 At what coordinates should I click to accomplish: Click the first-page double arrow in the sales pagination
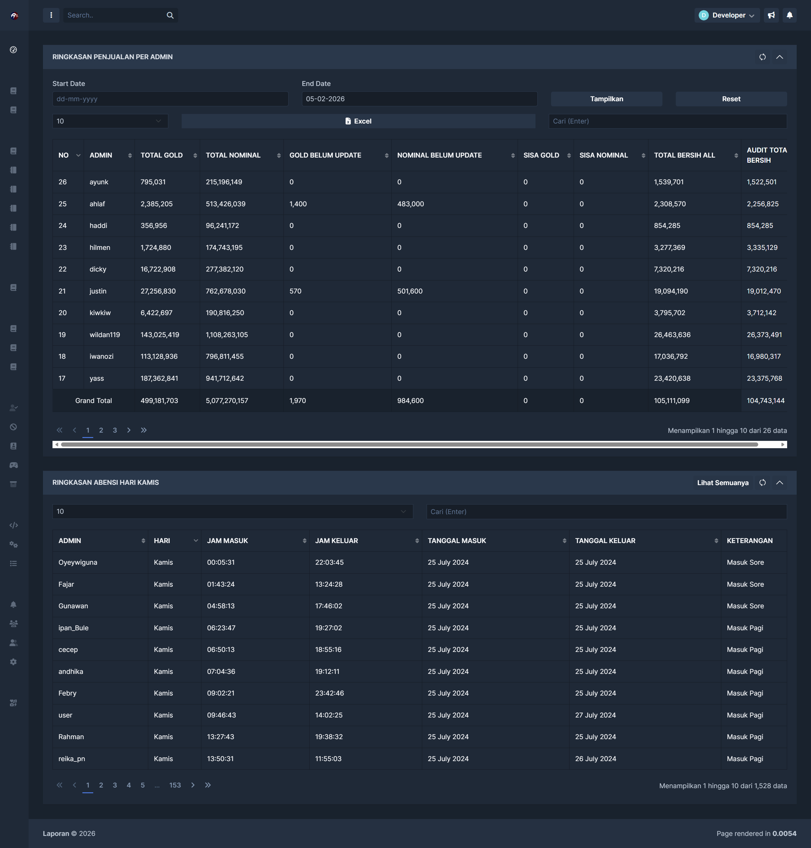[60, 430]
